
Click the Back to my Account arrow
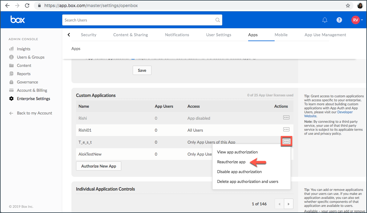pos(11,113)
